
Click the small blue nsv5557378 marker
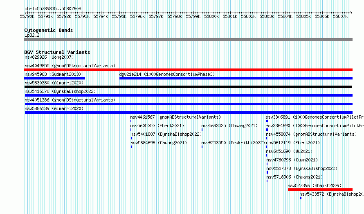(267, 172)
